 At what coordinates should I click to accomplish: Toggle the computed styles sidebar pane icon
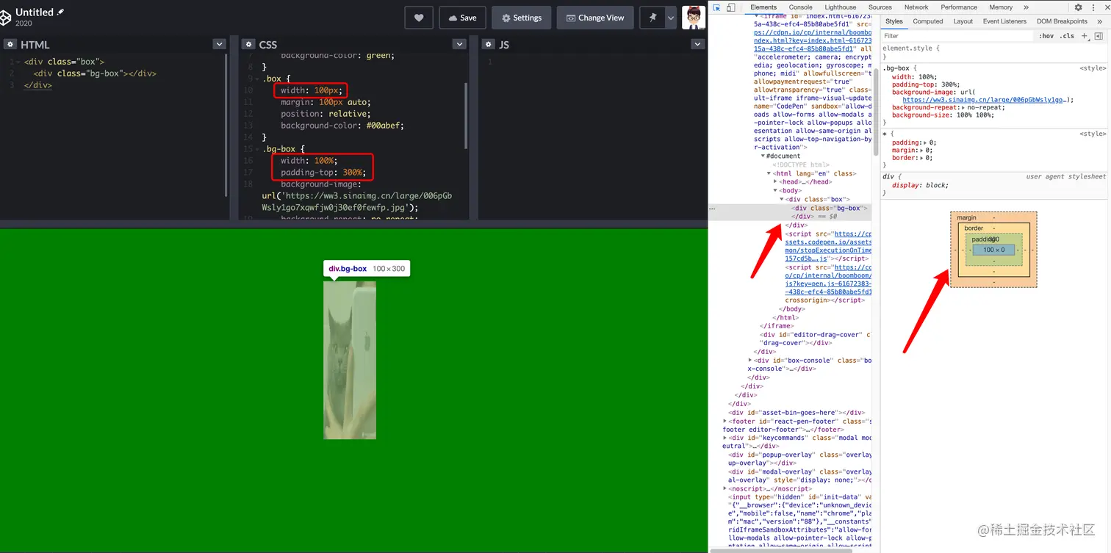click(x=1099, y=36)
